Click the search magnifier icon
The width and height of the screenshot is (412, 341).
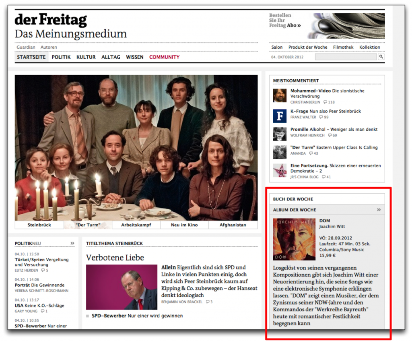(381, 56)
